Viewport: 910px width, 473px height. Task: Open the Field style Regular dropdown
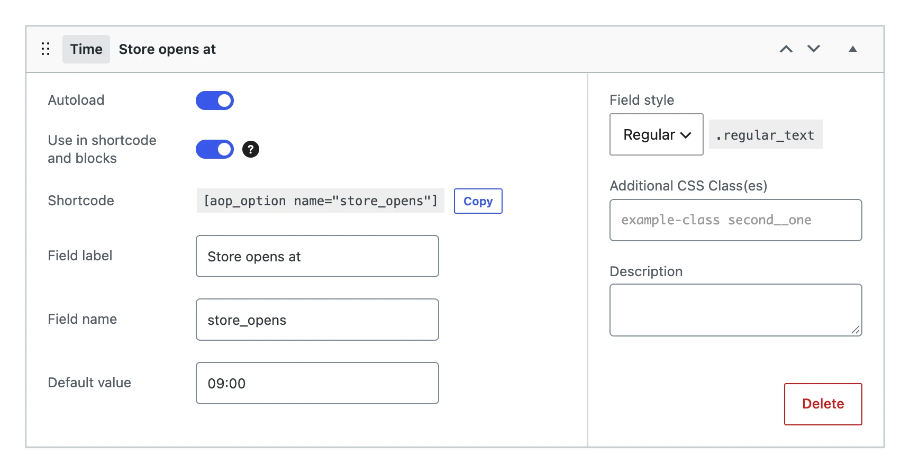point(657,134)
